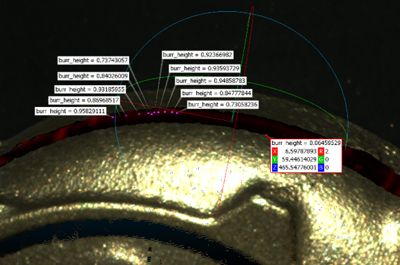Select the burr_height = 0.06459529 header in popup
The width and height of the screenshot is (400, 265).
tap(306, 143)
